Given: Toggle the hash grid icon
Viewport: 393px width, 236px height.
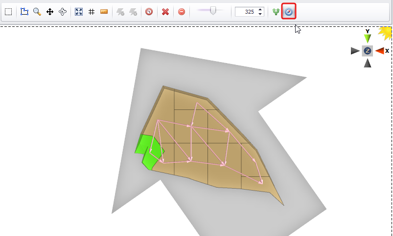Looking at the screenshot, I should (92, 12).
